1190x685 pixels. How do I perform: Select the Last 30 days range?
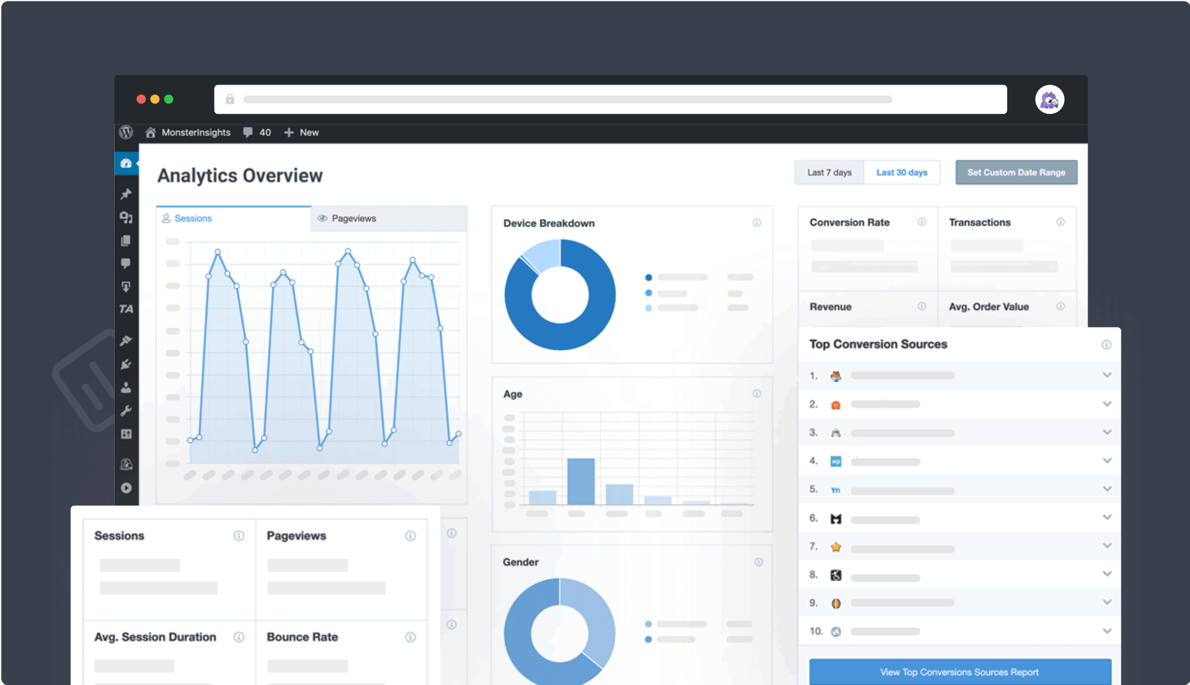(901, 173)
